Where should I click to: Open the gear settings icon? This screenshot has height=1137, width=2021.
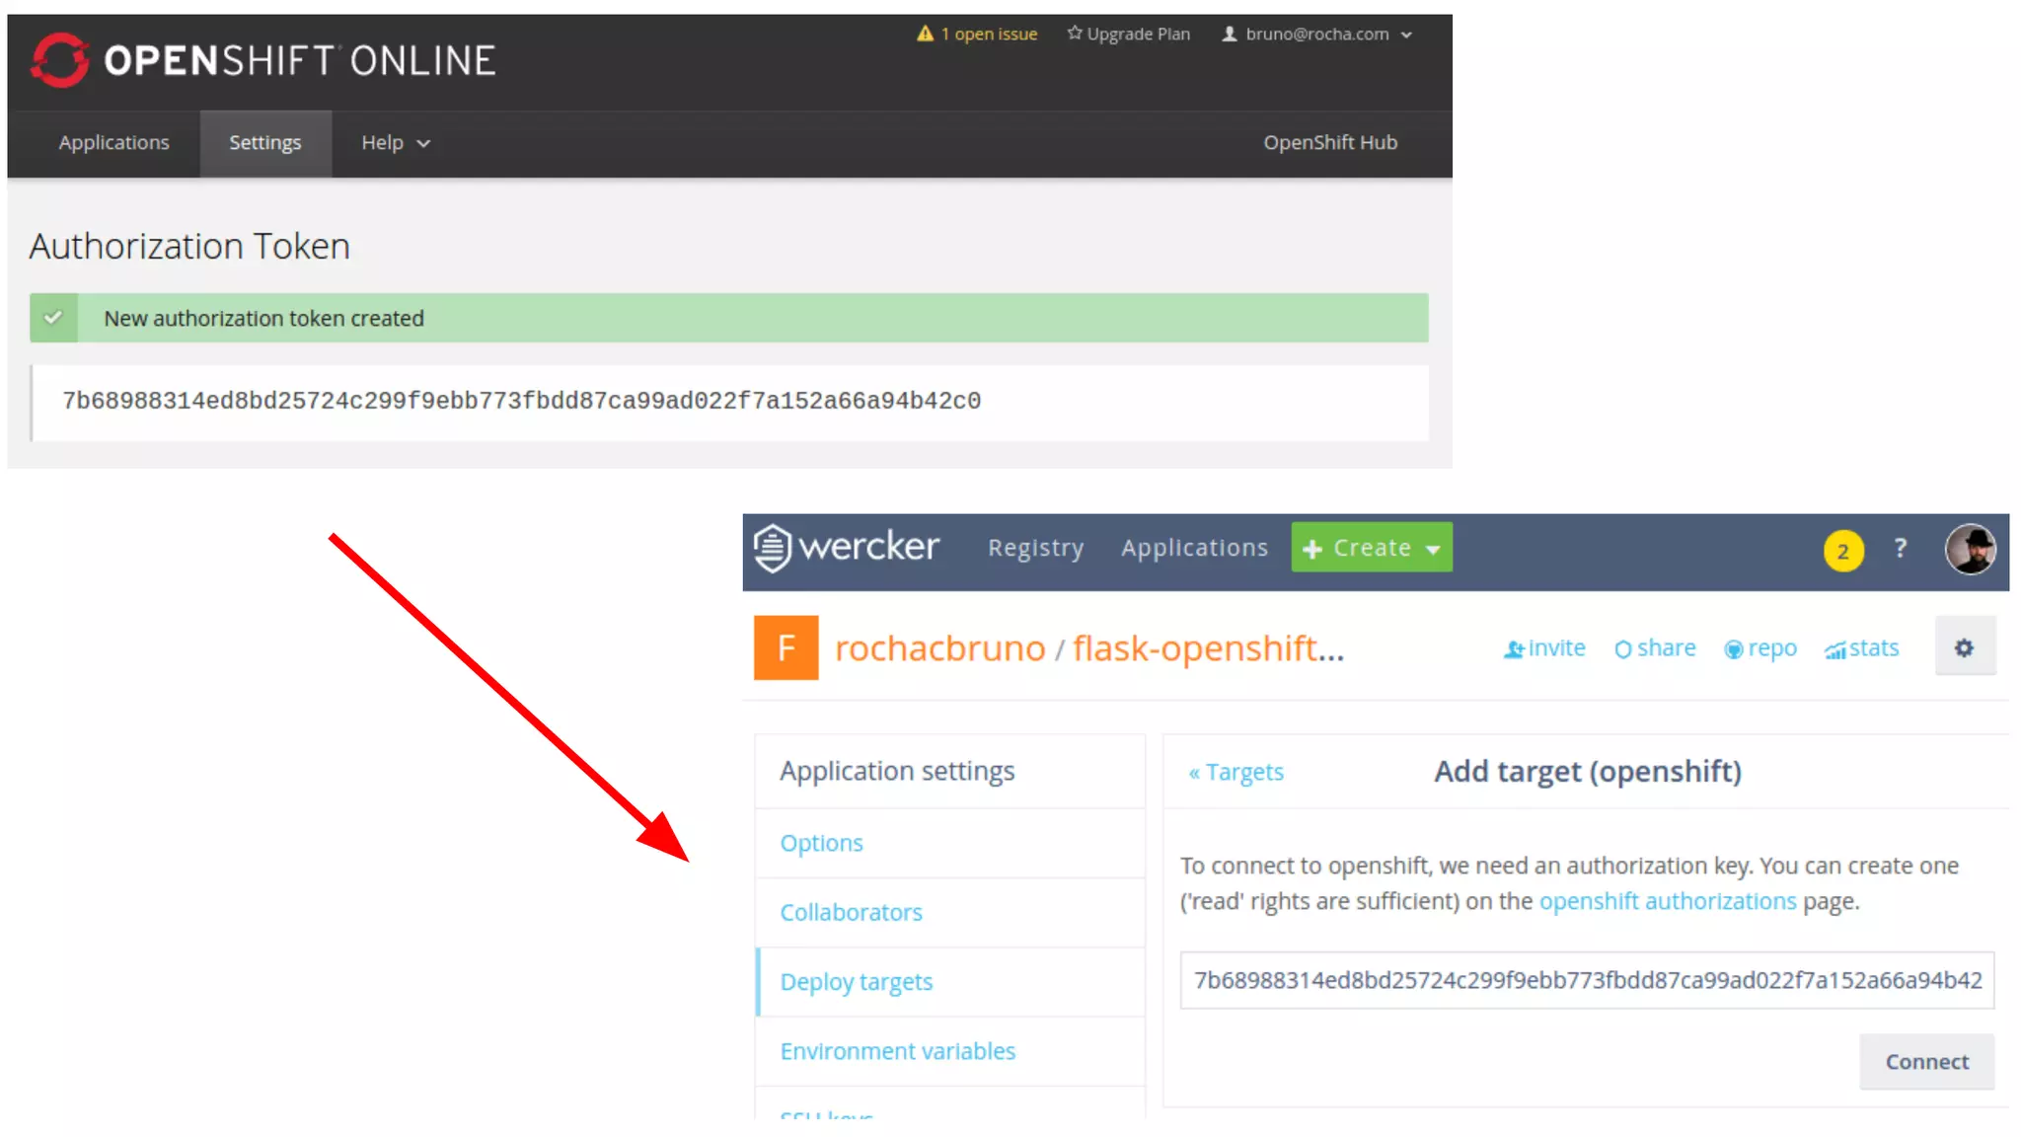click(x=1964, y=647)
